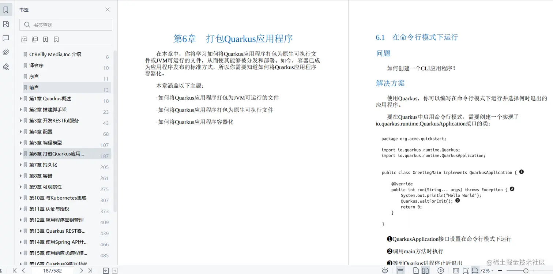553x274 pixels.
Task: Expand 第4章 配置 bookmark
Action: pyautogui.click(x=21, y=132)
